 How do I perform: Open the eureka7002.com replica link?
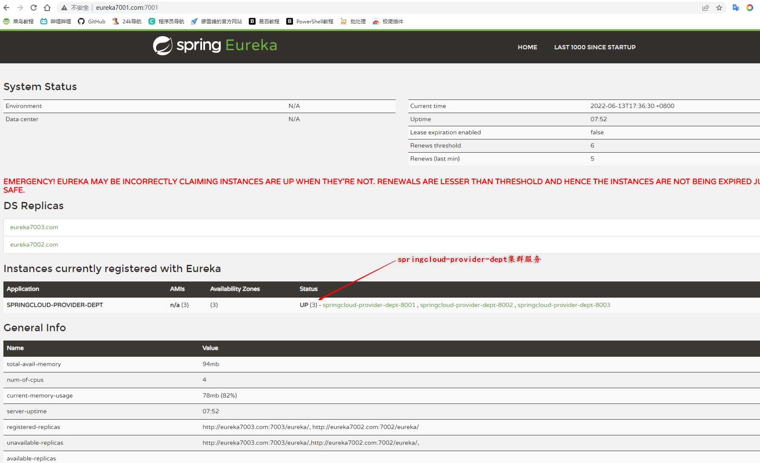(34, 244)
